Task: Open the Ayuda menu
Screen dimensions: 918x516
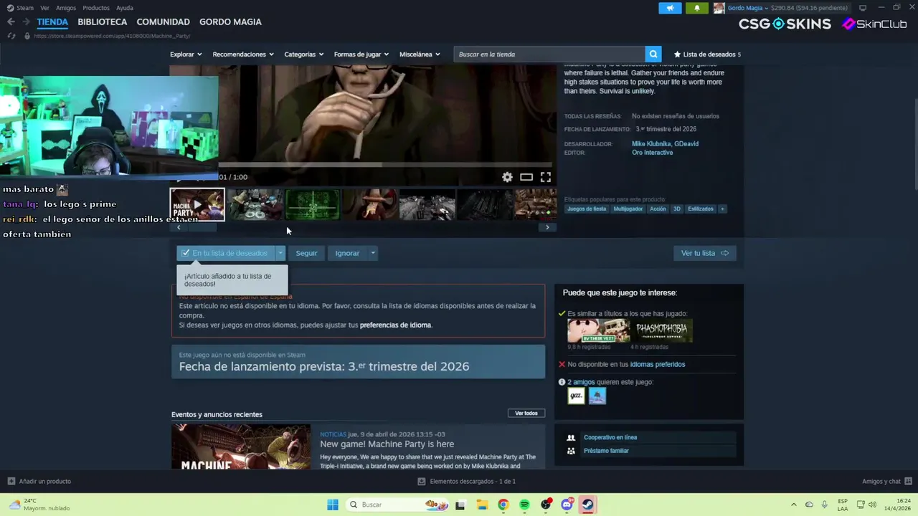Action: coord(124,8)
